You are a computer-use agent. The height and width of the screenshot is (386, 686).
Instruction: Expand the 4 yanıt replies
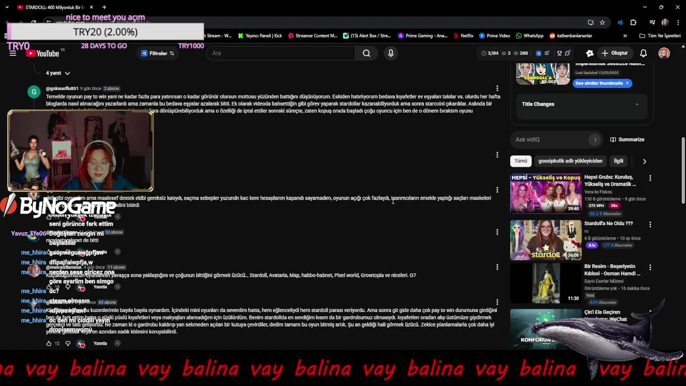pos(58,73)
